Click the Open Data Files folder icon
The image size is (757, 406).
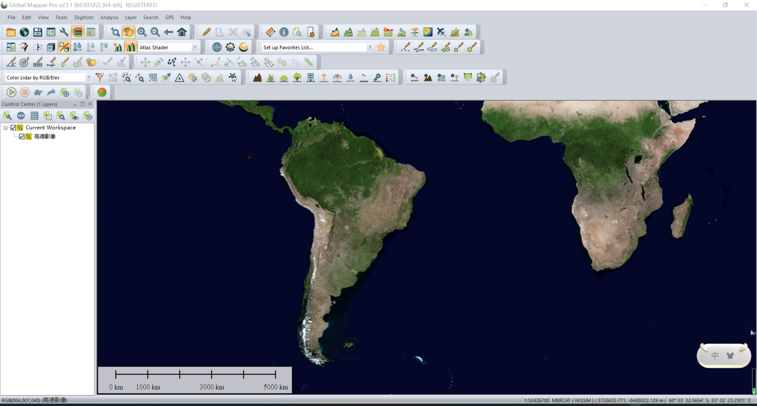click(x=11, y=32)
